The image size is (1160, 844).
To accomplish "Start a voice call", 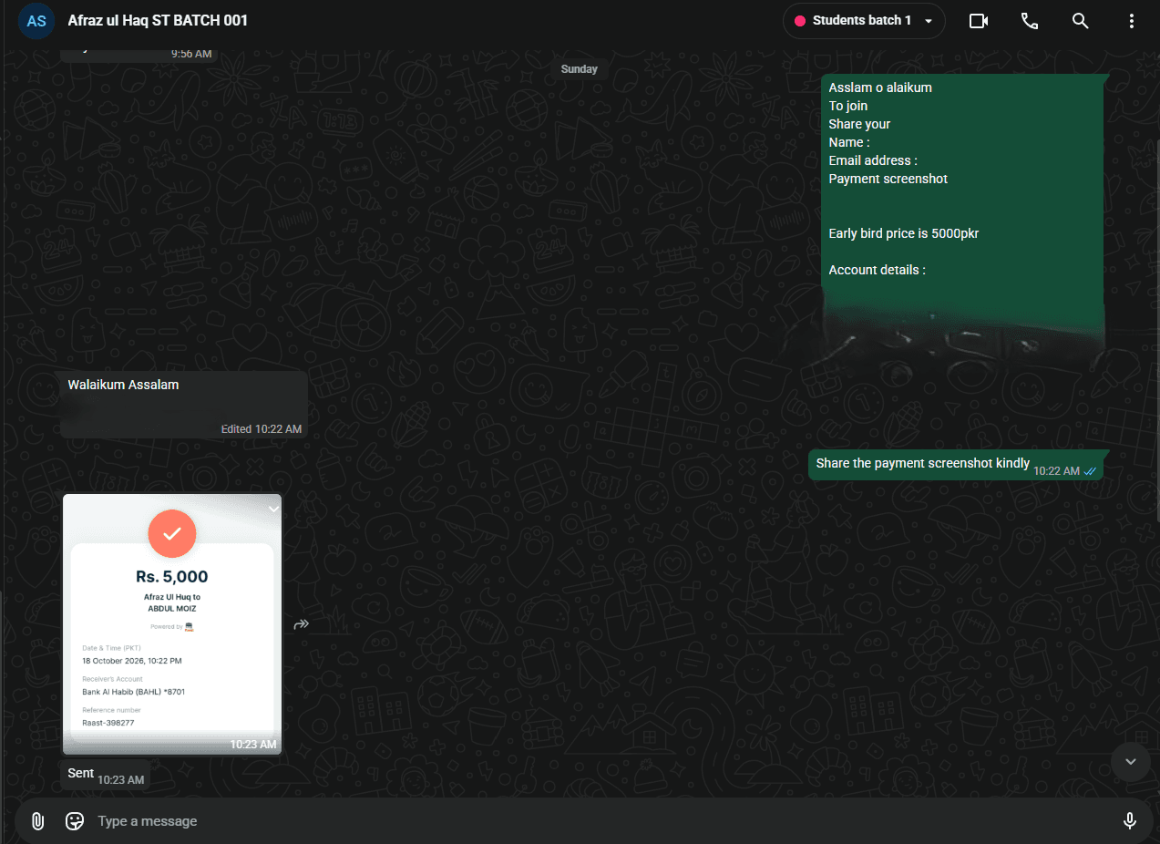I will [1030, 21].
